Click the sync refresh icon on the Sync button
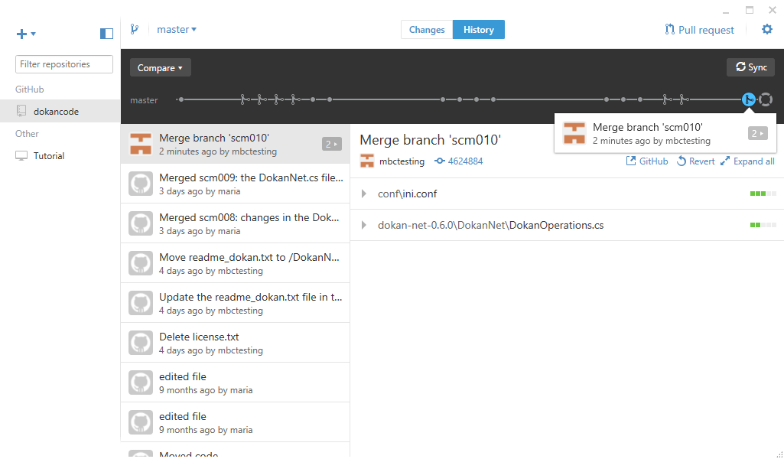This screenshot has width=784, height=459. pyautogui.click(x=740, y=67)
